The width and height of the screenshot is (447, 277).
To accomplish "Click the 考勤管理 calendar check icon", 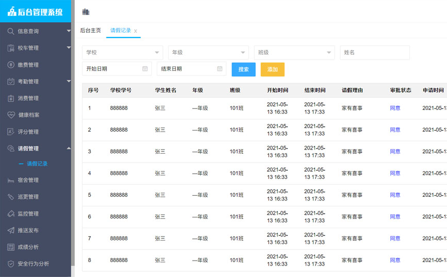I will (10, 82).
